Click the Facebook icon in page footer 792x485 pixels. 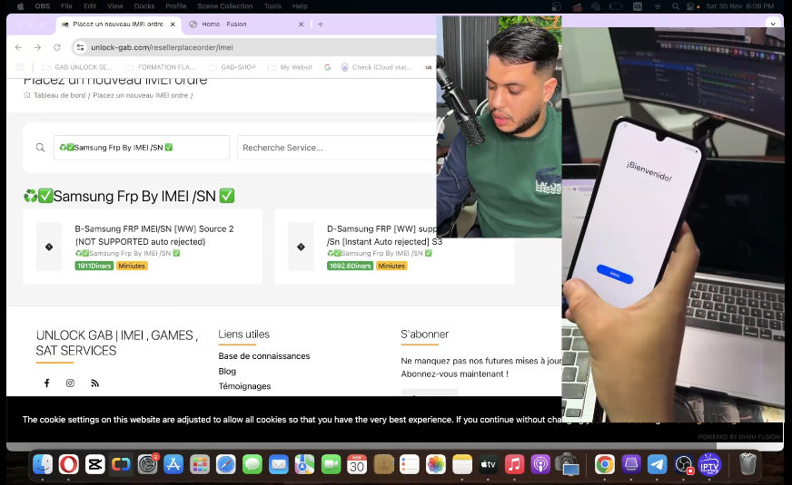[46, 383]
